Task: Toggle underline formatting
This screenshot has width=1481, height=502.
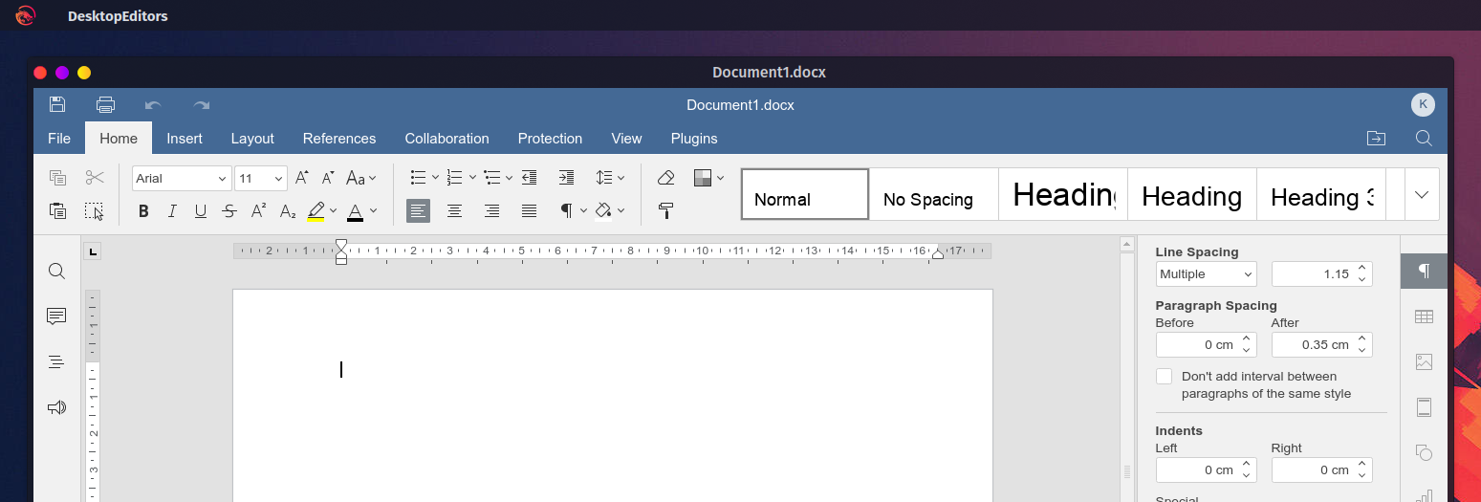Action: (201, 211)
